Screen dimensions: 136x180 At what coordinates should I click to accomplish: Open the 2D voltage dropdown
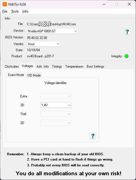(x=56, y=123)
